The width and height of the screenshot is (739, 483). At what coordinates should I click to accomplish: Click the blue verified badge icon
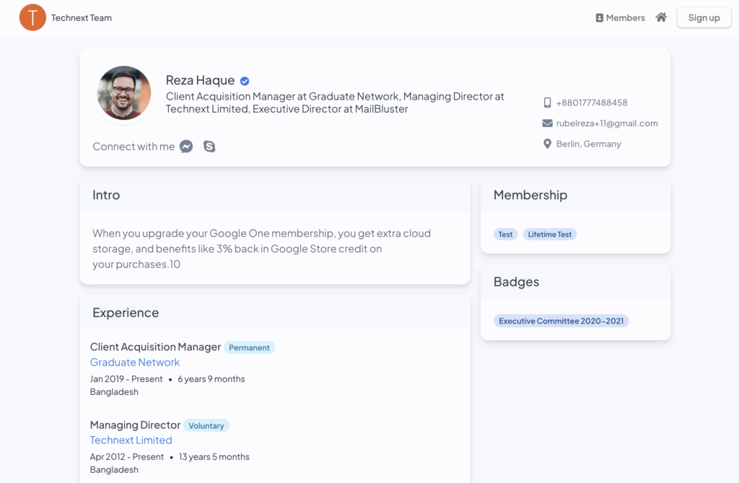tap(245, 81)
